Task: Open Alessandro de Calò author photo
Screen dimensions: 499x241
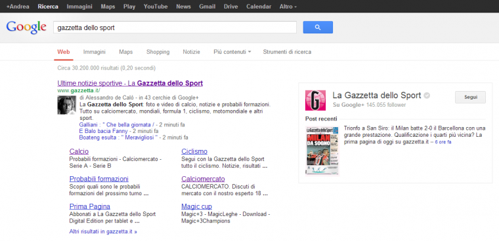Action: pyautogui.click(x=66, y=105)
